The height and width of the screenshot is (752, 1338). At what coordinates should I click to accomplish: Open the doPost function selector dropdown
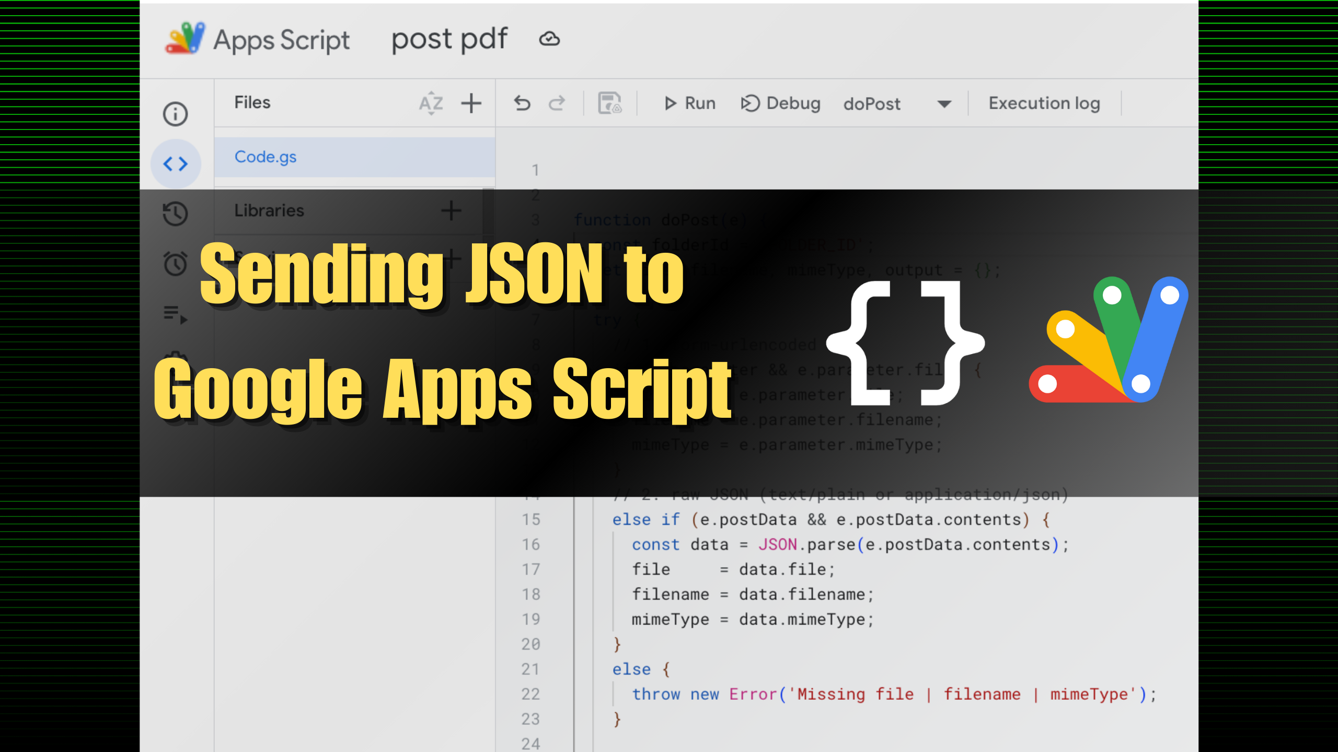943,103
